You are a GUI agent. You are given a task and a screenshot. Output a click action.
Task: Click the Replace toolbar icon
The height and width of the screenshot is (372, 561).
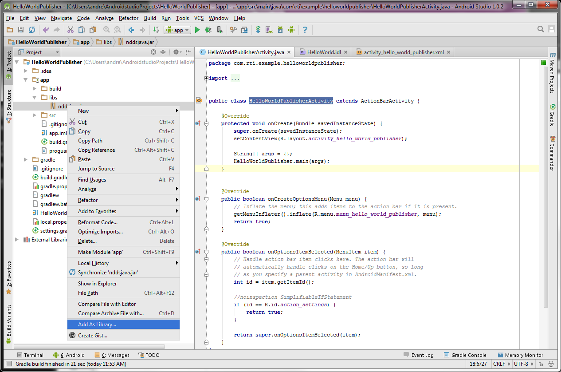[118, 30]
